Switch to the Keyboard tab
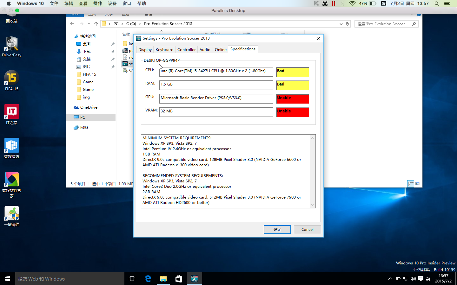Viewport: 457px width, 285px height. (164, 50)
